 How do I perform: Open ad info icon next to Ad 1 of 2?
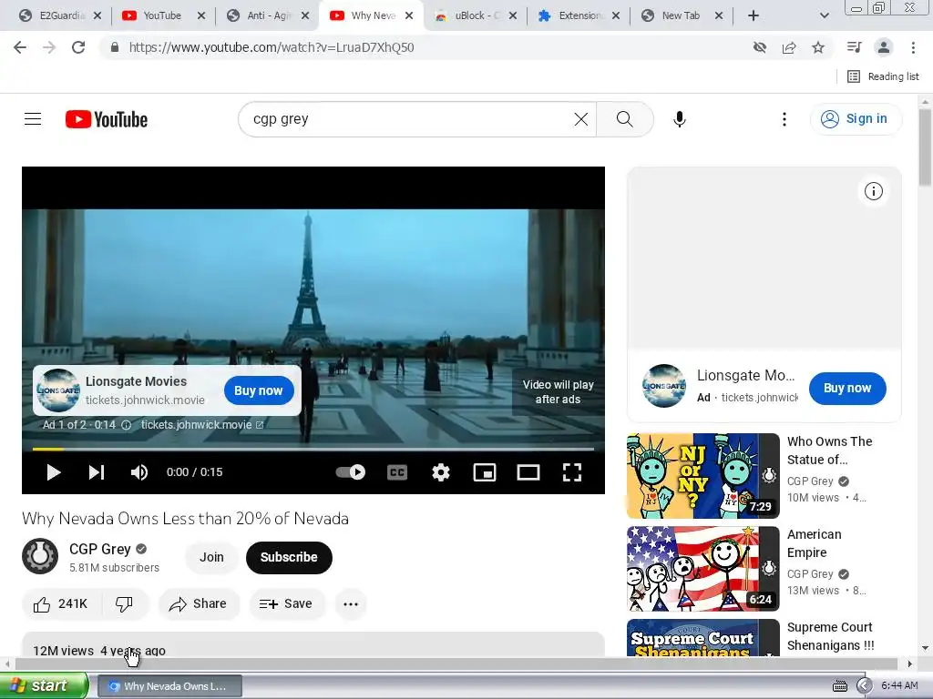point(126,425)
